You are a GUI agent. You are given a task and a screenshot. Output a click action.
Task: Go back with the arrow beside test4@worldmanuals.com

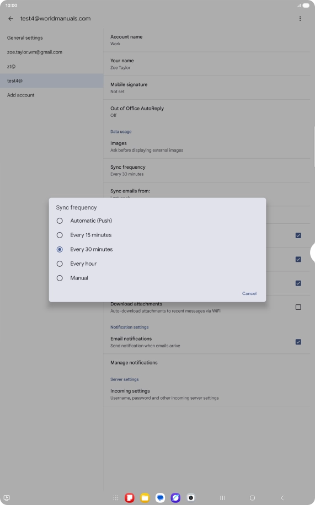tap(10, 19)
